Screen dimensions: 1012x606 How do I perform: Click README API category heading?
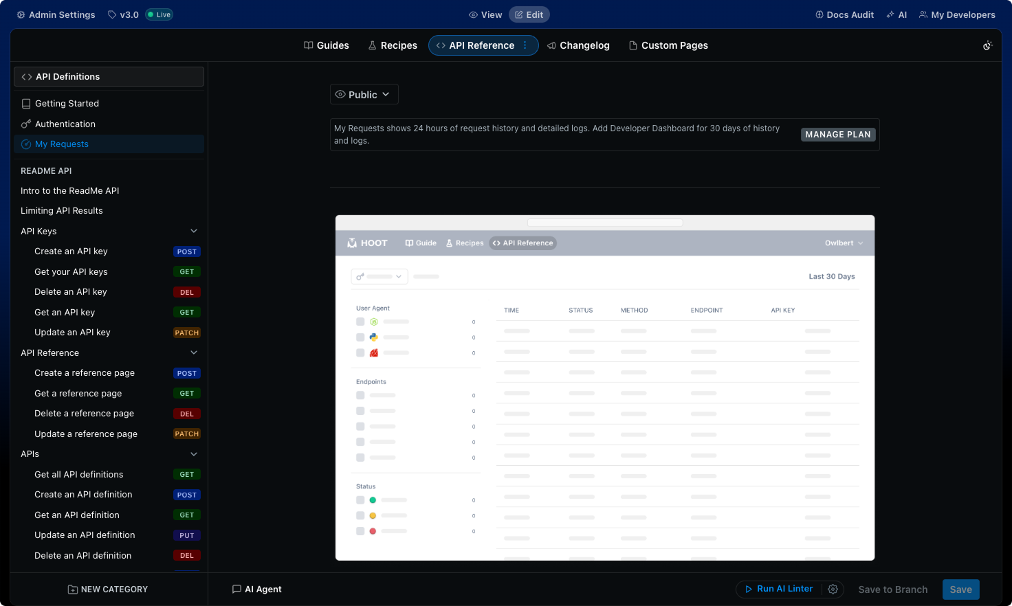click(x=46, y=171)
